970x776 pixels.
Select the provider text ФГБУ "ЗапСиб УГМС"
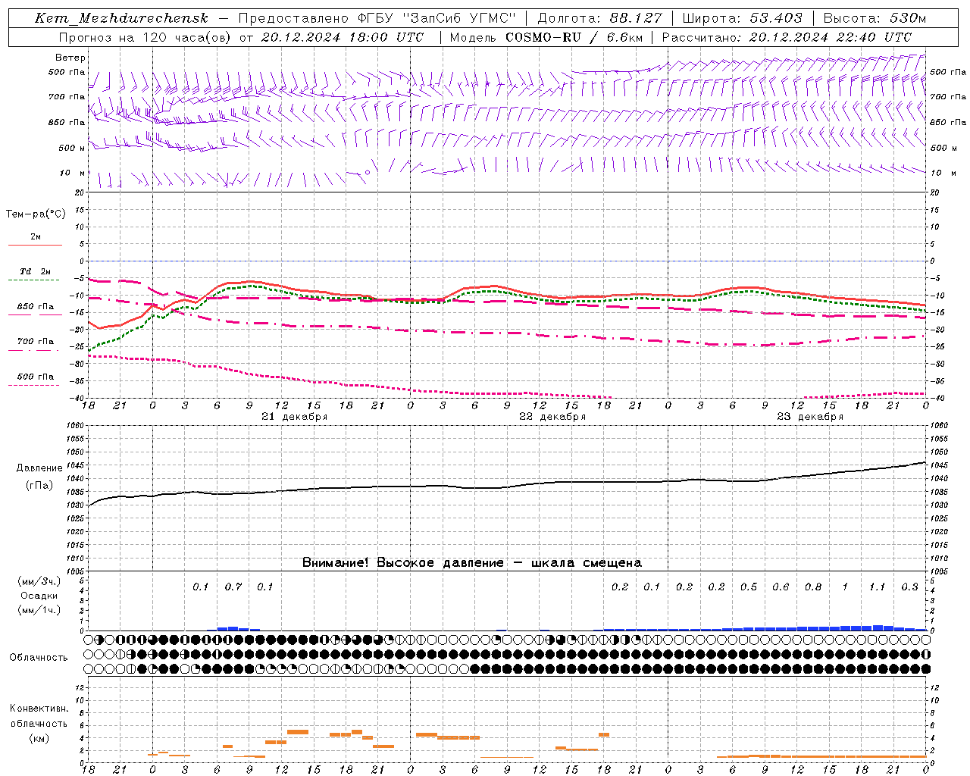tap(436, 18)
